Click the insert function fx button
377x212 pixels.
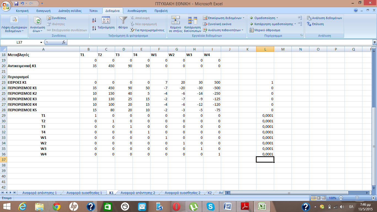pos(64,42)
